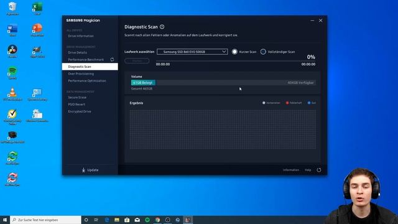This screenshot has height=224, width=398.
Task: Open Encrypted Drive in the sidebar
Action: 80,111
